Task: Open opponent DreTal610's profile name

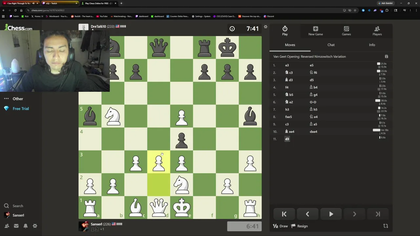Action: (x=98, y=27)
